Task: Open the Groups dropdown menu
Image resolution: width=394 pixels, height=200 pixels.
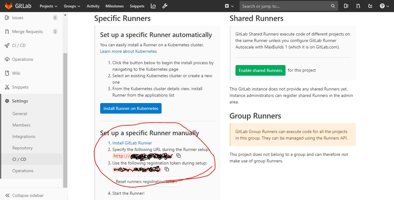Action: coord(72,6)
